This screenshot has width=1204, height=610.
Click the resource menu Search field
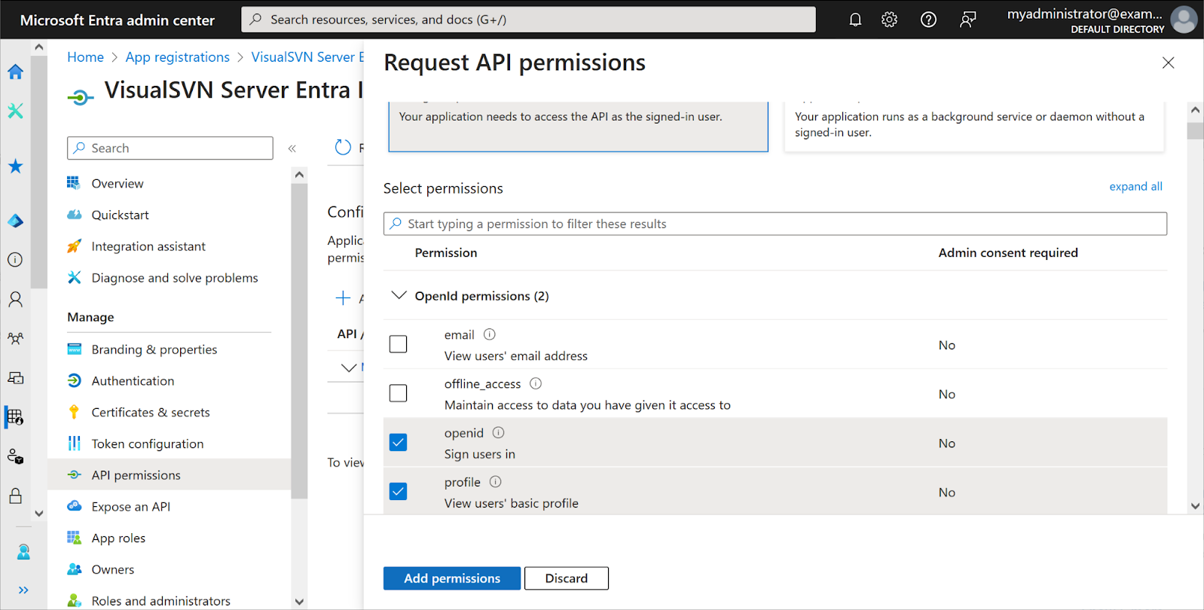pos(170,148)
